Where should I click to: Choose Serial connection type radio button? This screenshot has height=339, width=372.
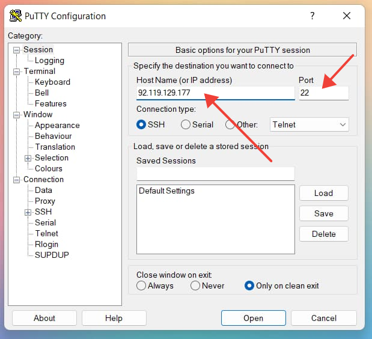click(x=186, y=125)
